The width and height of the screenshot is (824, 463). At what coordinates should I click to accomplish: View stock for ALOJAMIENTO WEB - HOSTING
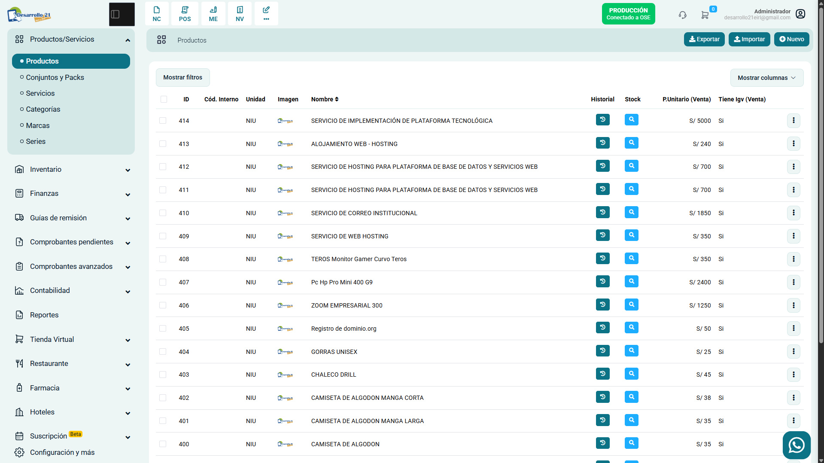[631, 143]
